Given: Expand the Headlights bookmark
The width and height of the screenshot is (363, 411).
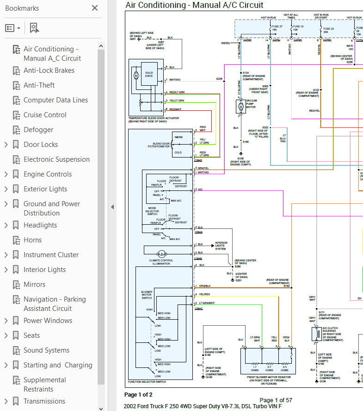Looking at the screenshot, I should click(x=6, y=225).
